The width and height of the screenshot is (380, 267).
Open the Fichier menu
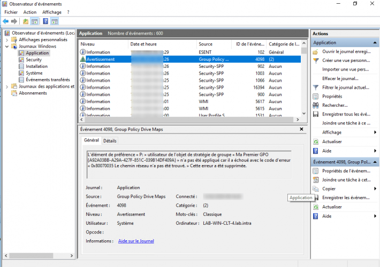point(11,12)
